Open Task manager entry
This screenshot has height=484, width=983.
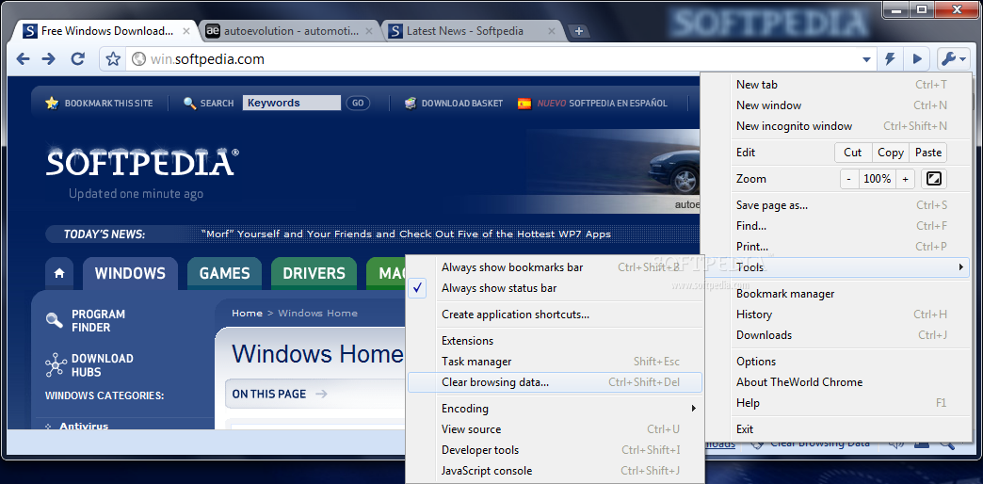click(555, 362)
